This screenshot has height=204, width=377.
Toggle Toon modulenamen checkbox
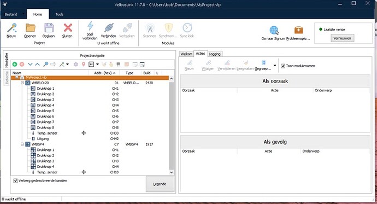283,66
